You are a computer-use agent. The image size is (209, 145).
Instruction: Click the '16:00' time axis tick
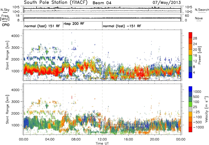128,140
